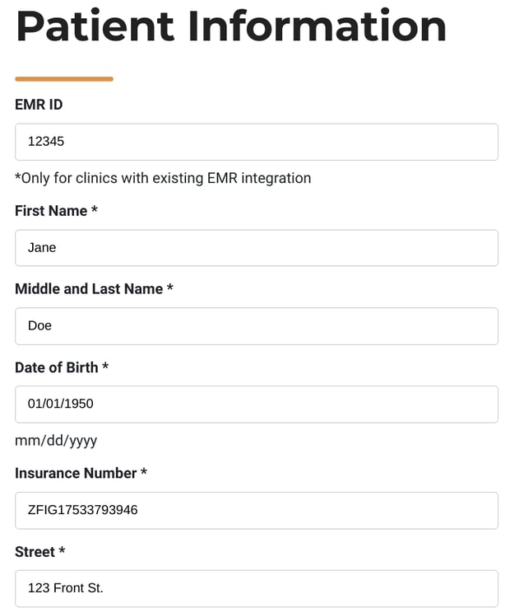Click the 'Middle and Last Name' label
The image size is (524, 608).
(x=89, y=289)
